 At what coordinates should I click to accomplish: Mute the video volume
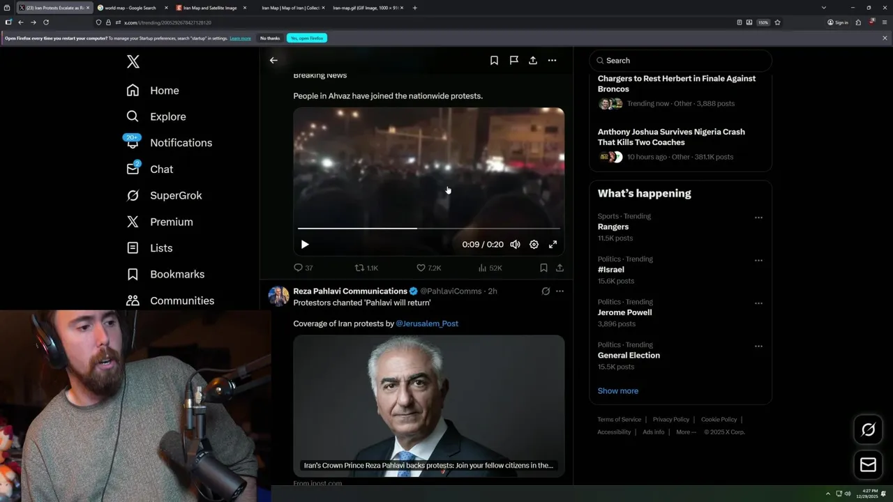click(x=515, y=245)
